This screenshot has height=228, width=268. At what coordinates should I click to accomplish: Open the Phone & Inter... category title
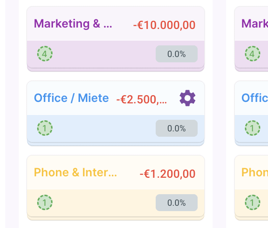(x=75, y=172)
